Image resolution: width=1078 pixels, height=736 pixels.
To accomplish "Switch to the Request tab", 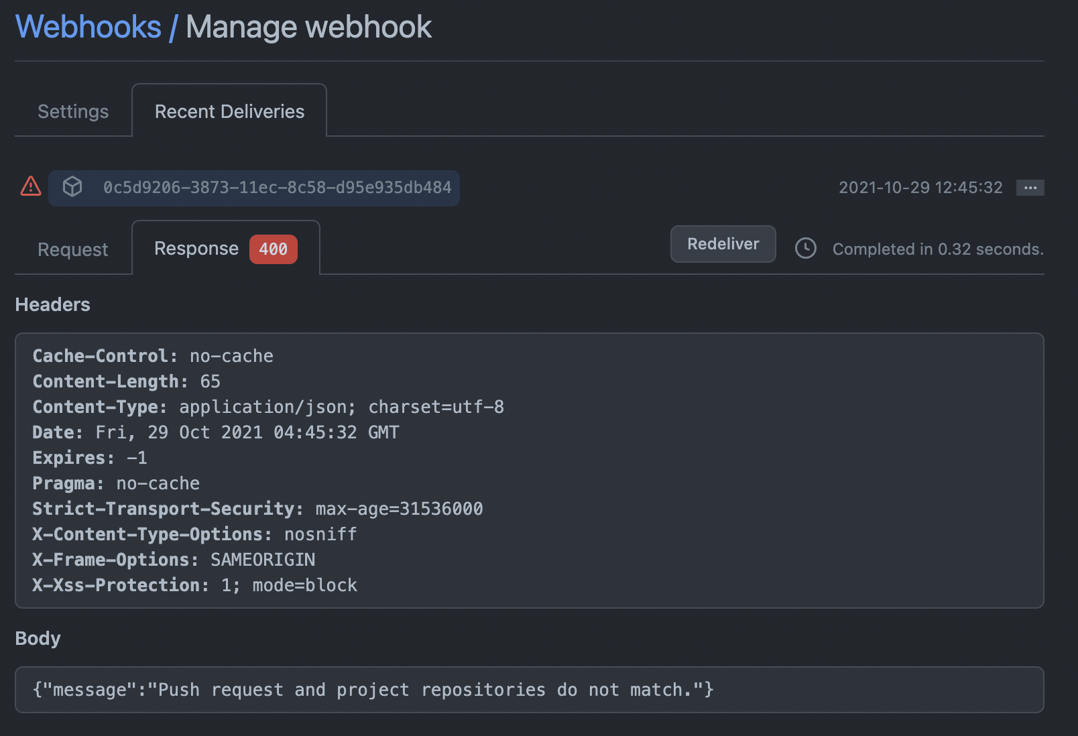I will 73,249.
